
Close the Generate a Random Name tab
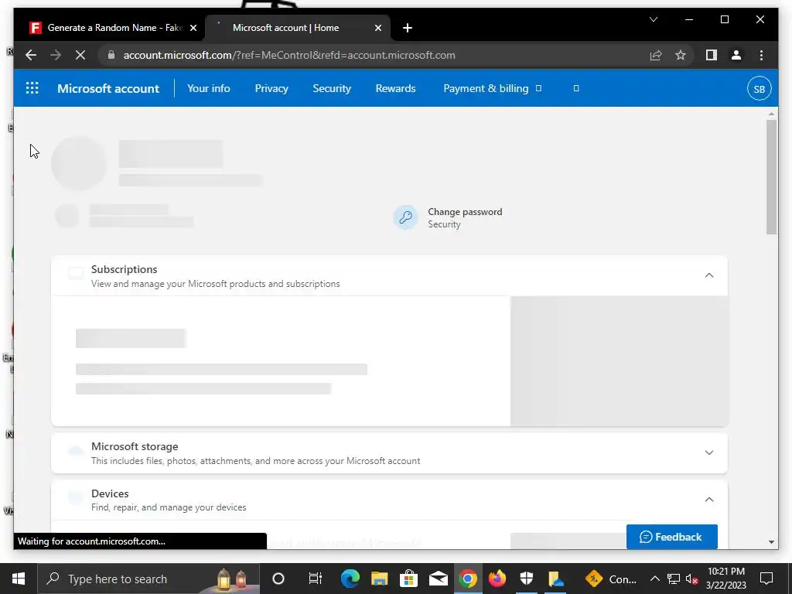pos(193,28)
